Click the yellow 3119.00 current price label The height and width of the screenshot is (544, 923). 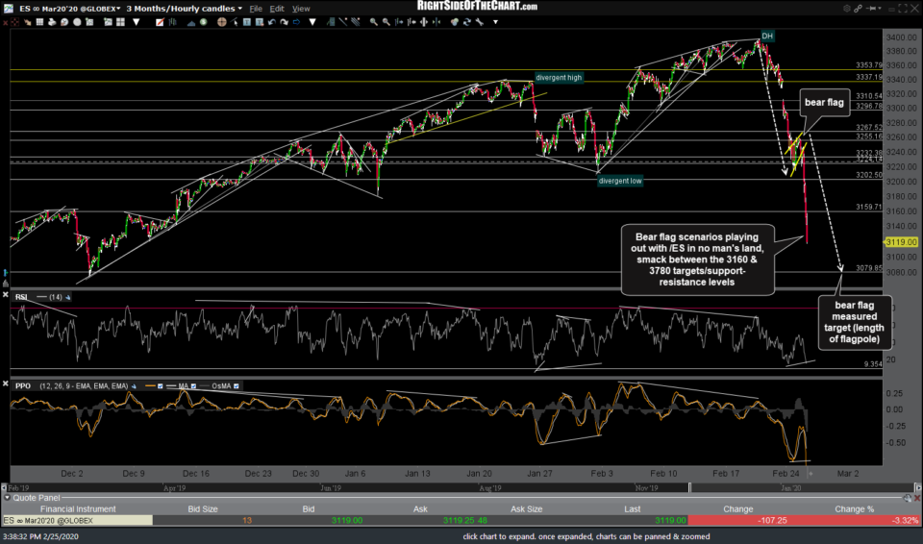(x=901, y=242)
